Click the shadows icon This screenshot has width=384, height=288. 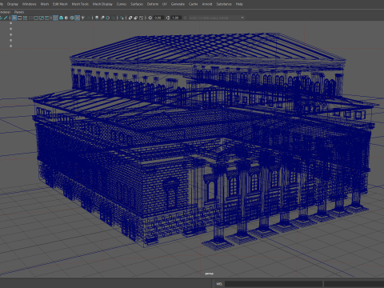coord(88,18)
